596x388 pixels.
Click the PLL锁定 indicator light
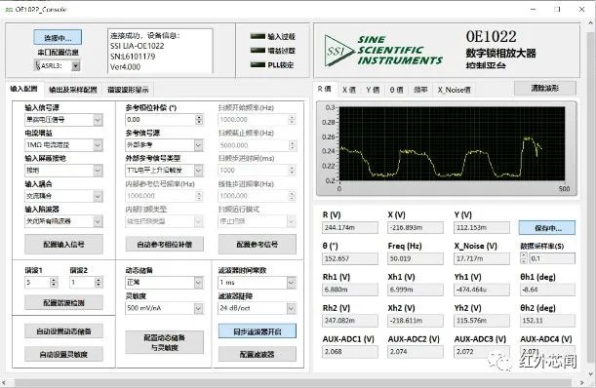[258, 64]
